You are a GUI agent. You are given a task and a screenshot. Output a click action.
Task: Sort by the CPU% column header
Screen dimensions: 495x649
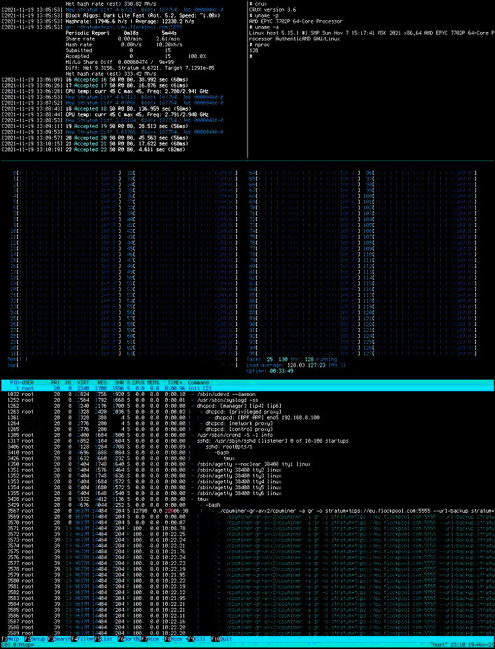(x=138, y=382)
